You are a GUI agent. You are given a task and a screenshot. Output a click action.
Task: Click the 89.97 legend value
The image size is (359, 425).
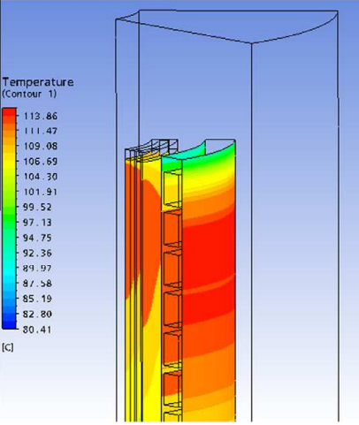pos(37,269)
